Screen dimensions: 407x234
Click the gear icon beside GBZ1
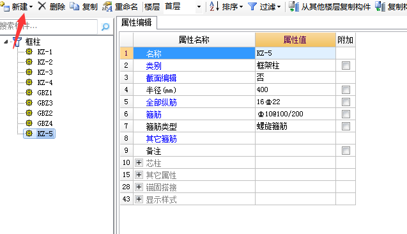pos(29,93)
